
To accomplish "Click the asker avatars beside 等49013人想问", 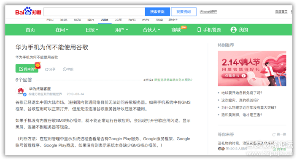I will tap(221, 149).
